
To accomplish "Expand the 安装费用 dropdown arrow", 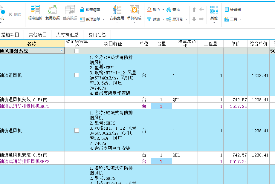I will (117, 22).
